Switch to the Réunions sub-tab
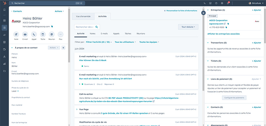The width and height of the screenshot is (266, 126). click(141, 34)
